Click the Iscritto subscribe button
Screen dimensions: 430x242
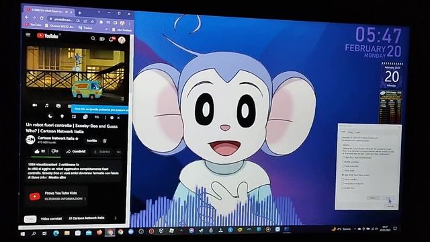[92, 140]
